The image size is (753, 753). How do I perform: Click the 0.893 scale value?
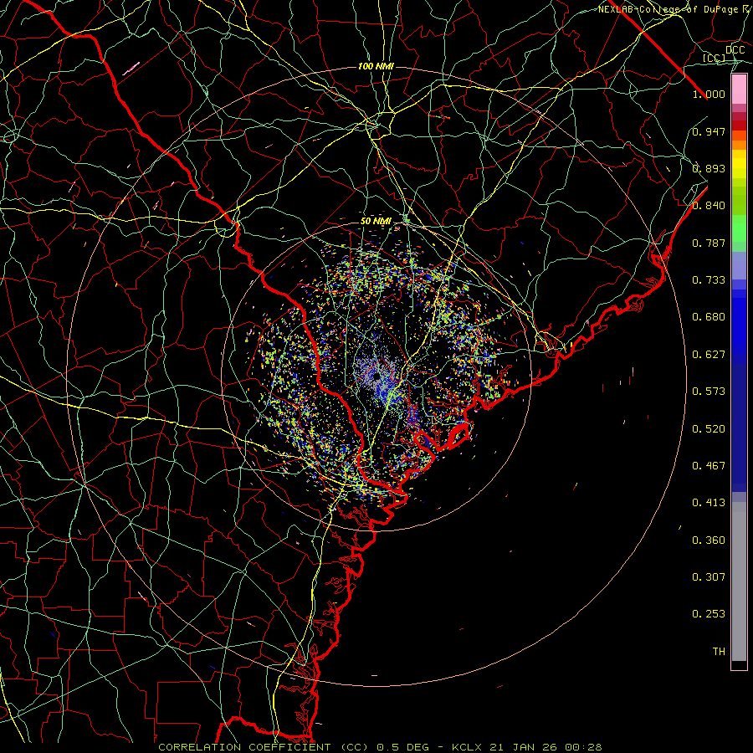[x=709, y=168]
